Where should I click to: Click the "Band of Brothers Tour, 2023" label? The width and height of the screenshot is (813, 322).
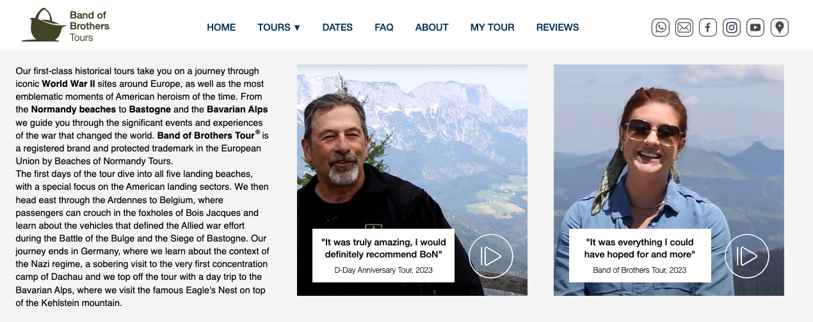pos(640,270)
